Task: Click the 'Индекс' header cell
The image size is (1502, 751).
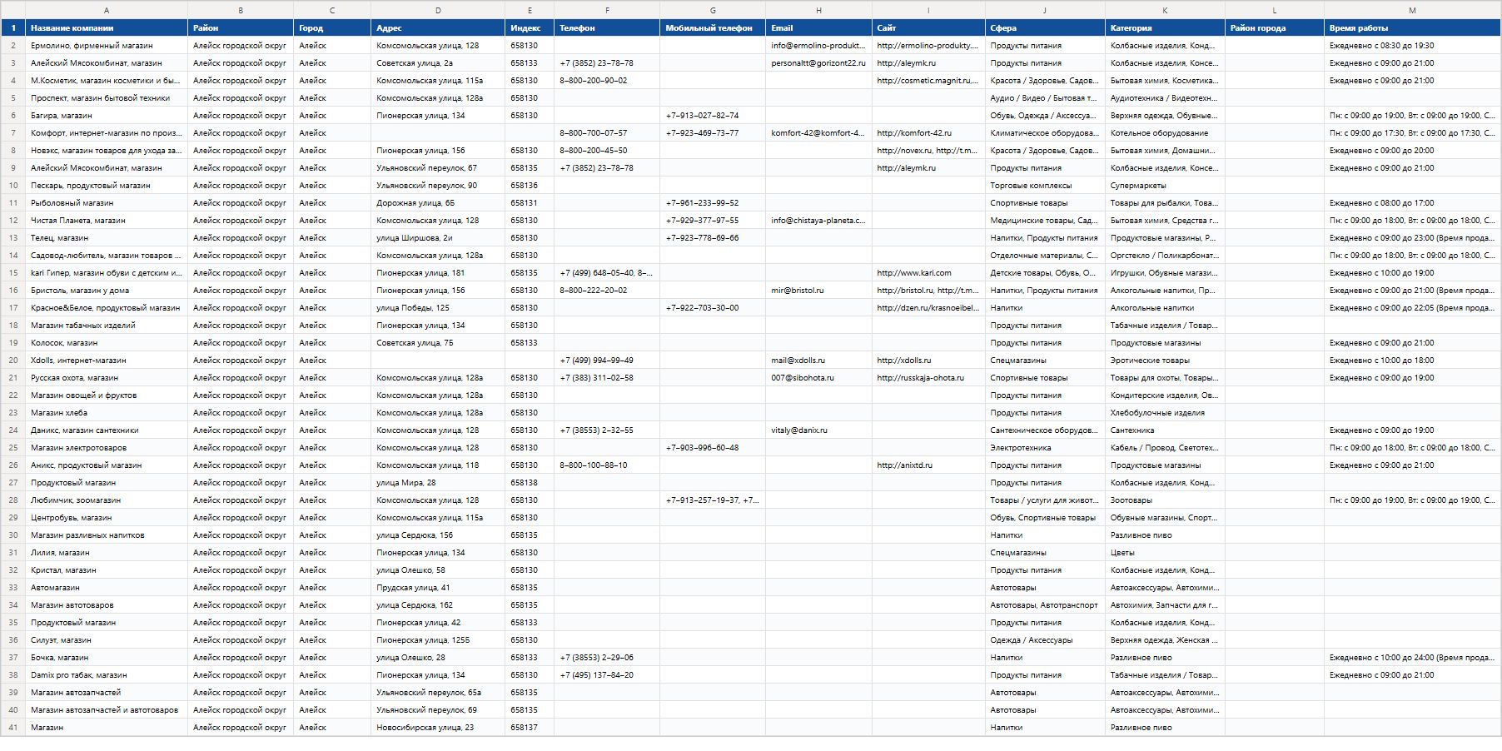Action: tap(530, 28)
